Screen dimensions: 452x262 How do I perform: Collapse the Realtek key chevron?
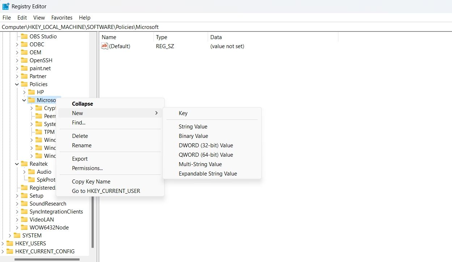click(17, 164)
